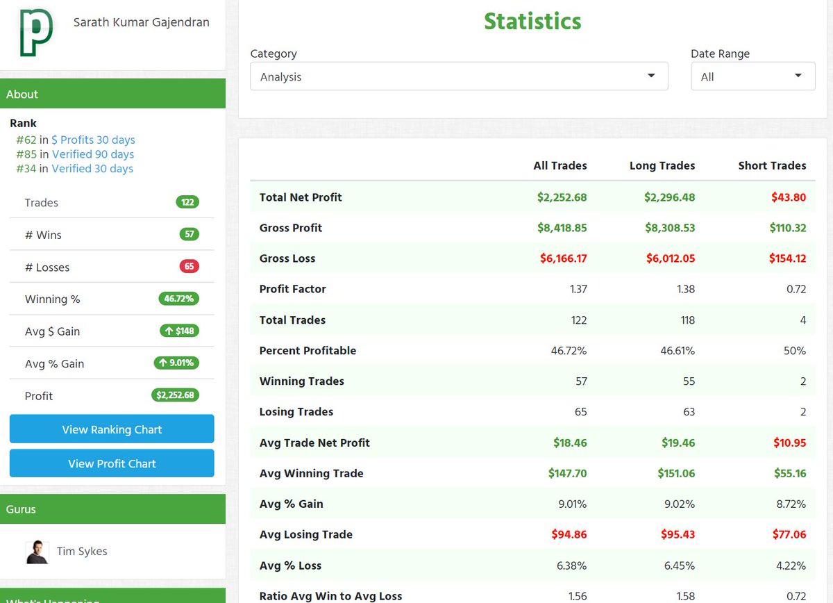Click the Winning Trades row label
Viewport: 833px width, 603px height.
(x=301, y=381)
